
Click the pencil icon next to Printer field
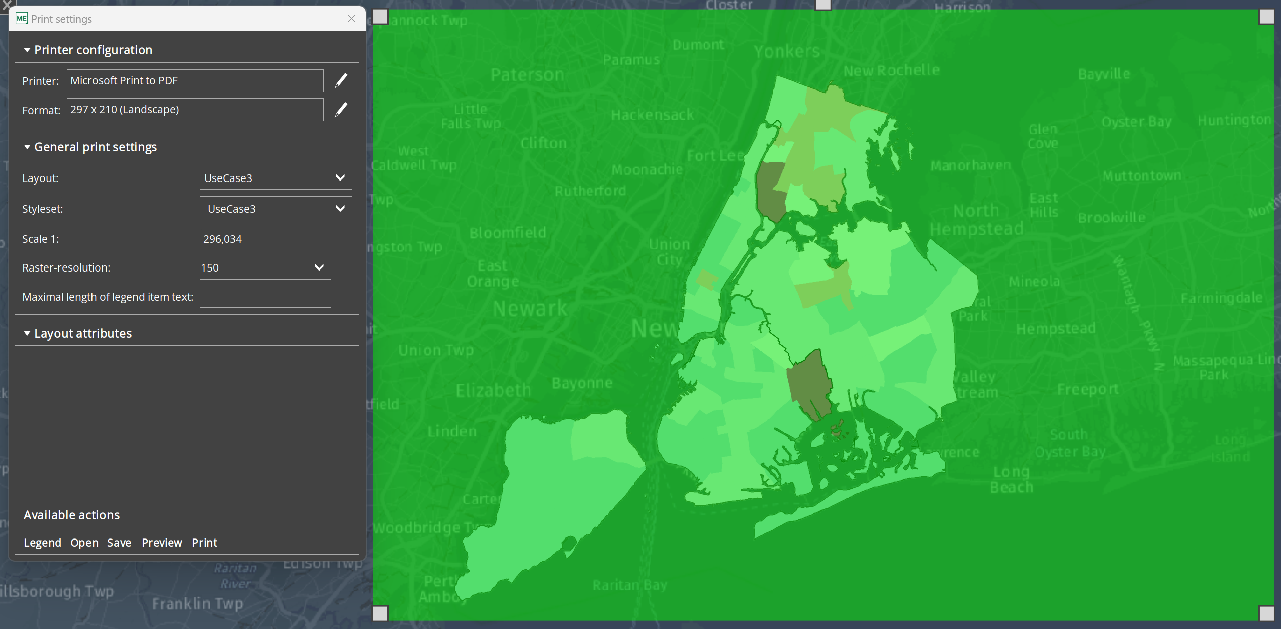point(341,80)
